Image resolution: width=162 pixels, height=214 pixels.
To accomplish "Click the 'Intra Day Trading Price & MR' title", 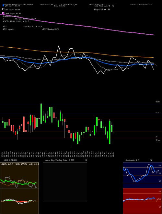I will point(60,160).
